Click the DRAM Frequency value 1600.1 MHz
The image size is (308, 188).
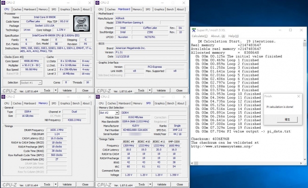point(56,130)
